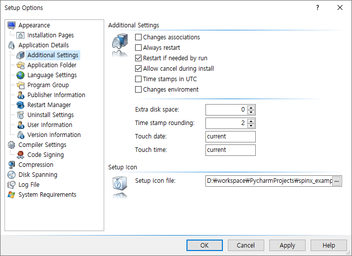Click the Installation Pages icon
Screen dimensions: 352x256
point(20,35)
